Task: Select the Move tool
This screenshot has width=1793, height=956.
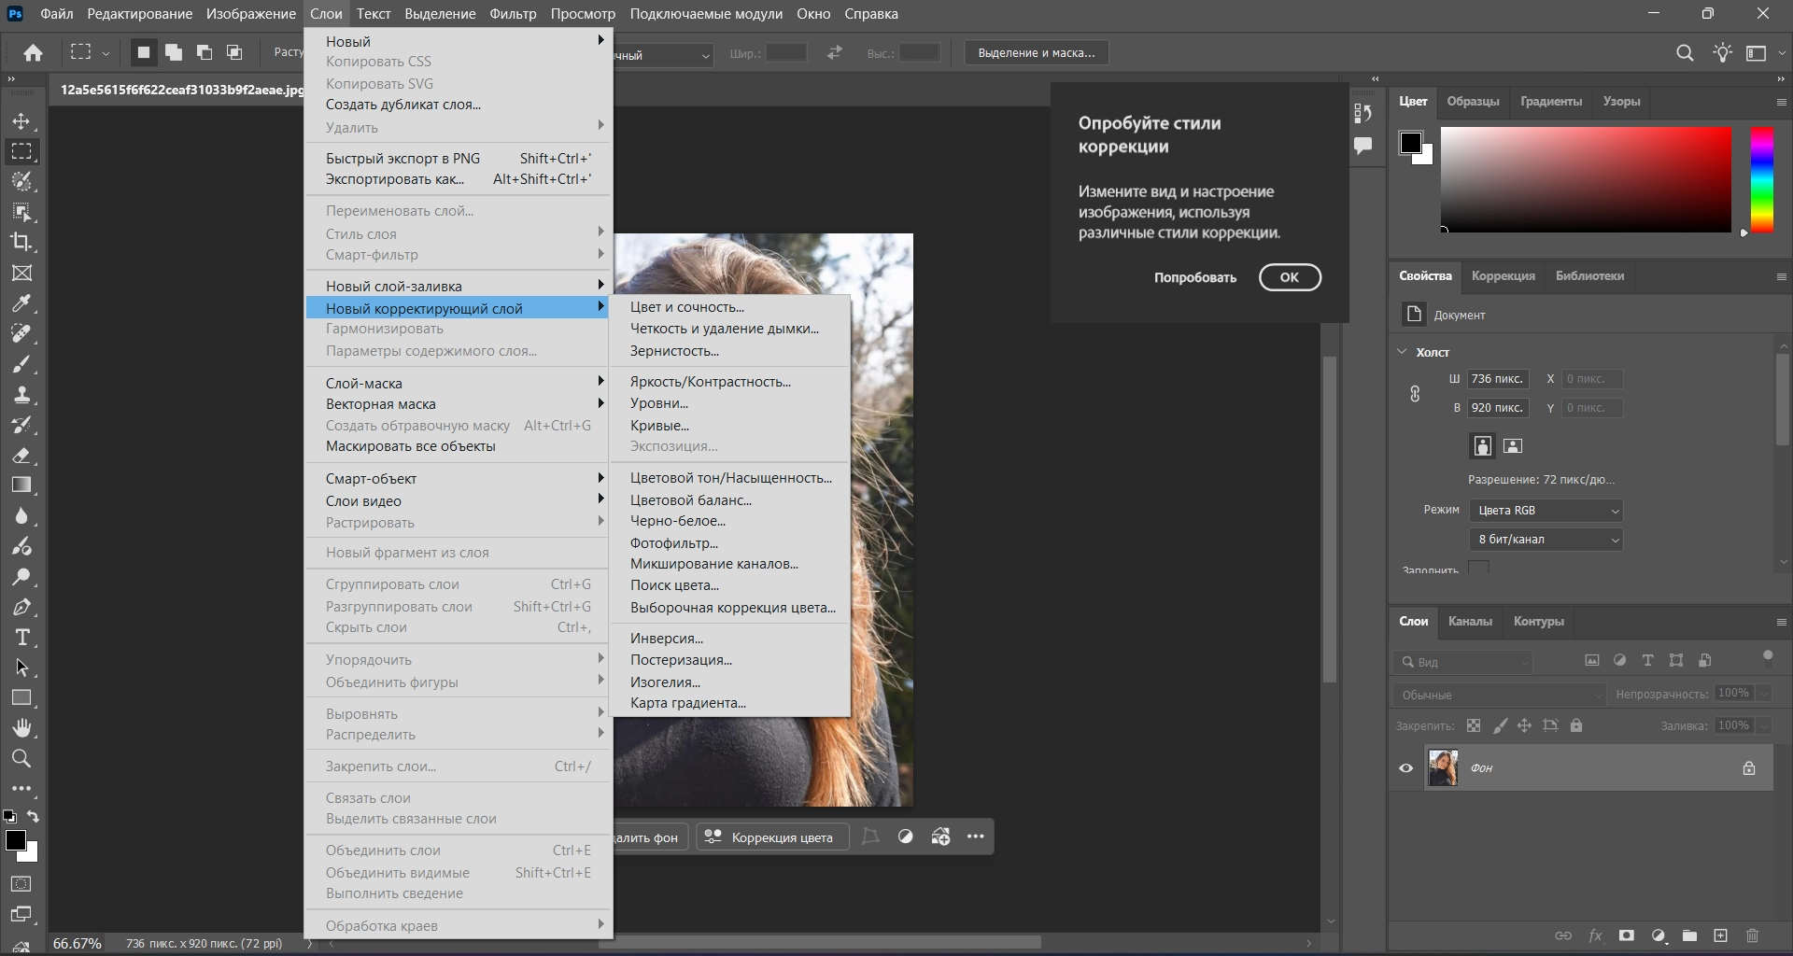Action: click(x=21, y=121)
